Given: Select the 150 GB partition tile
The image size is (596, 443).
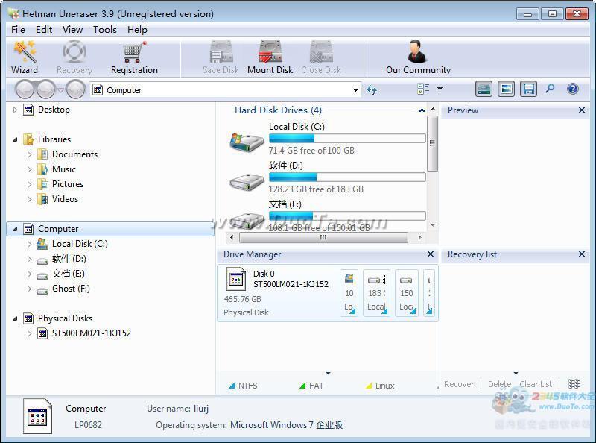Looking at the screenshot, I should point(407,292).
